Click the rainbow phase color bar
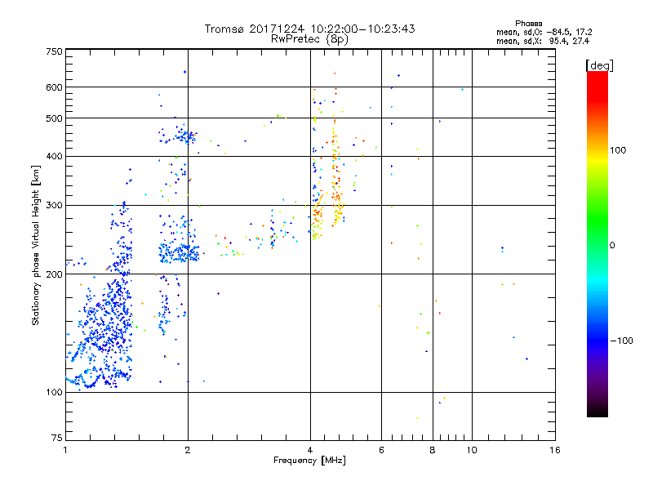Screen dimensions: 653x490 click(x=597, y=243)
